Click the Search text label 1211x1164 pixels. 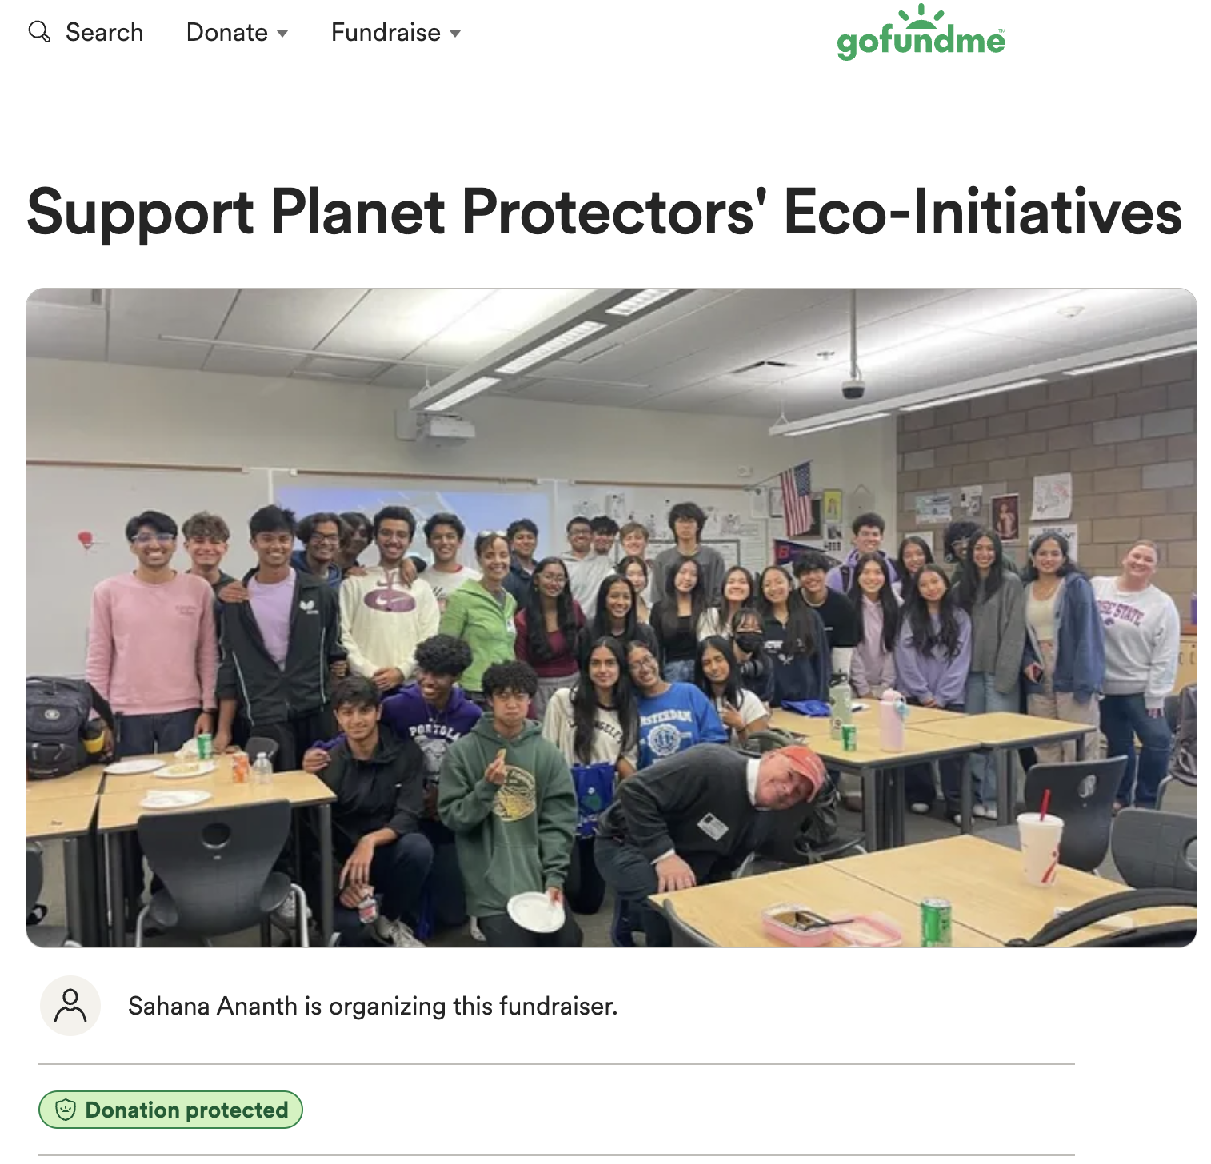(x=104, y=33)
